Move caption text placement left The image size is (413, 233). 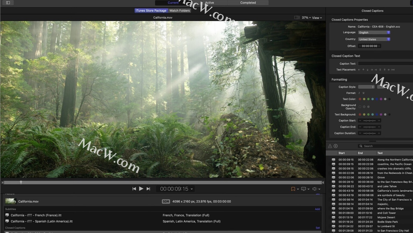pos(359,70)
